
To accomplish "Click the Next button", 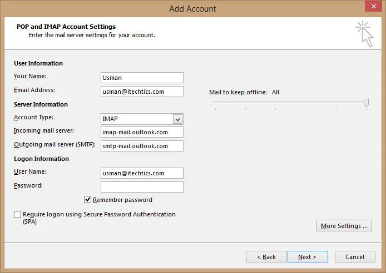I will tap(308, 257).
